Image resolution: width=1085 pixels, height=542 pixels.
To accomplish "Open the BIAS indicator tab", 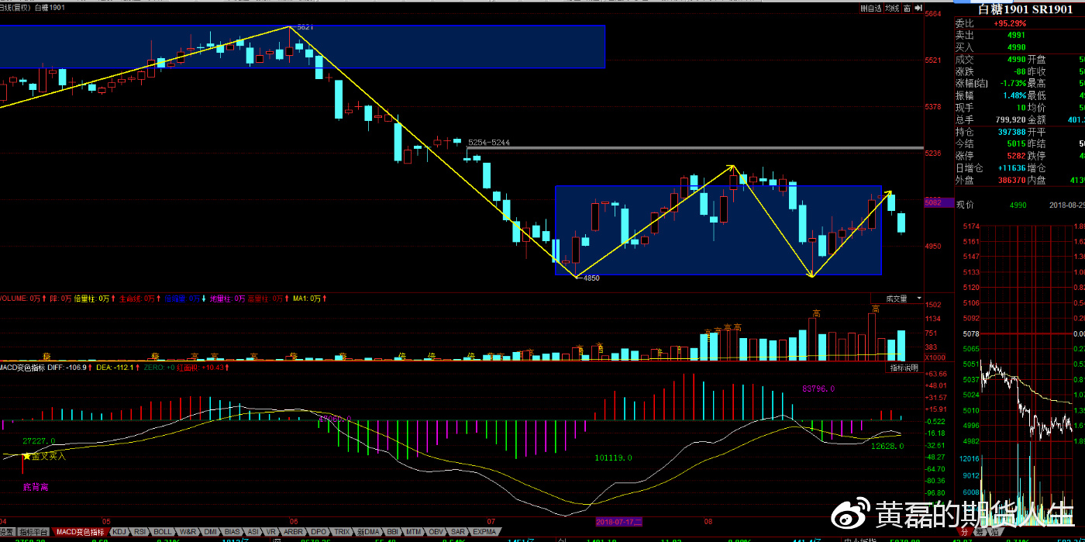I will click(x=232, y=532).
